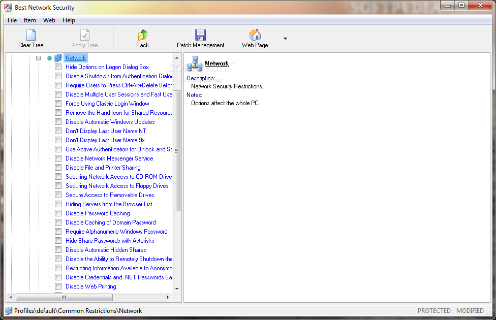Enable Disable Automatic Windows Updates checkbox

pyautogui.click(x=58, y=122)
